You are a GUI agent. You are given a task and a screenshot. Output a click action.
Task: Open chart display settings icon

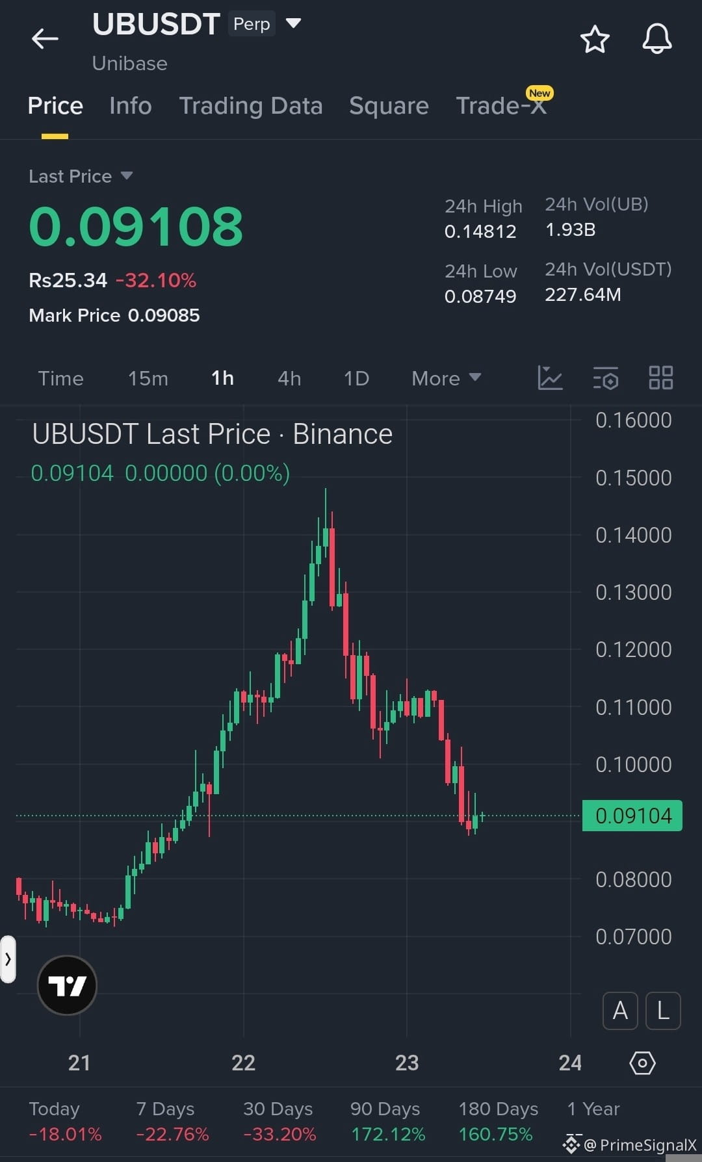pyautogui.click(x=606, y=378)
